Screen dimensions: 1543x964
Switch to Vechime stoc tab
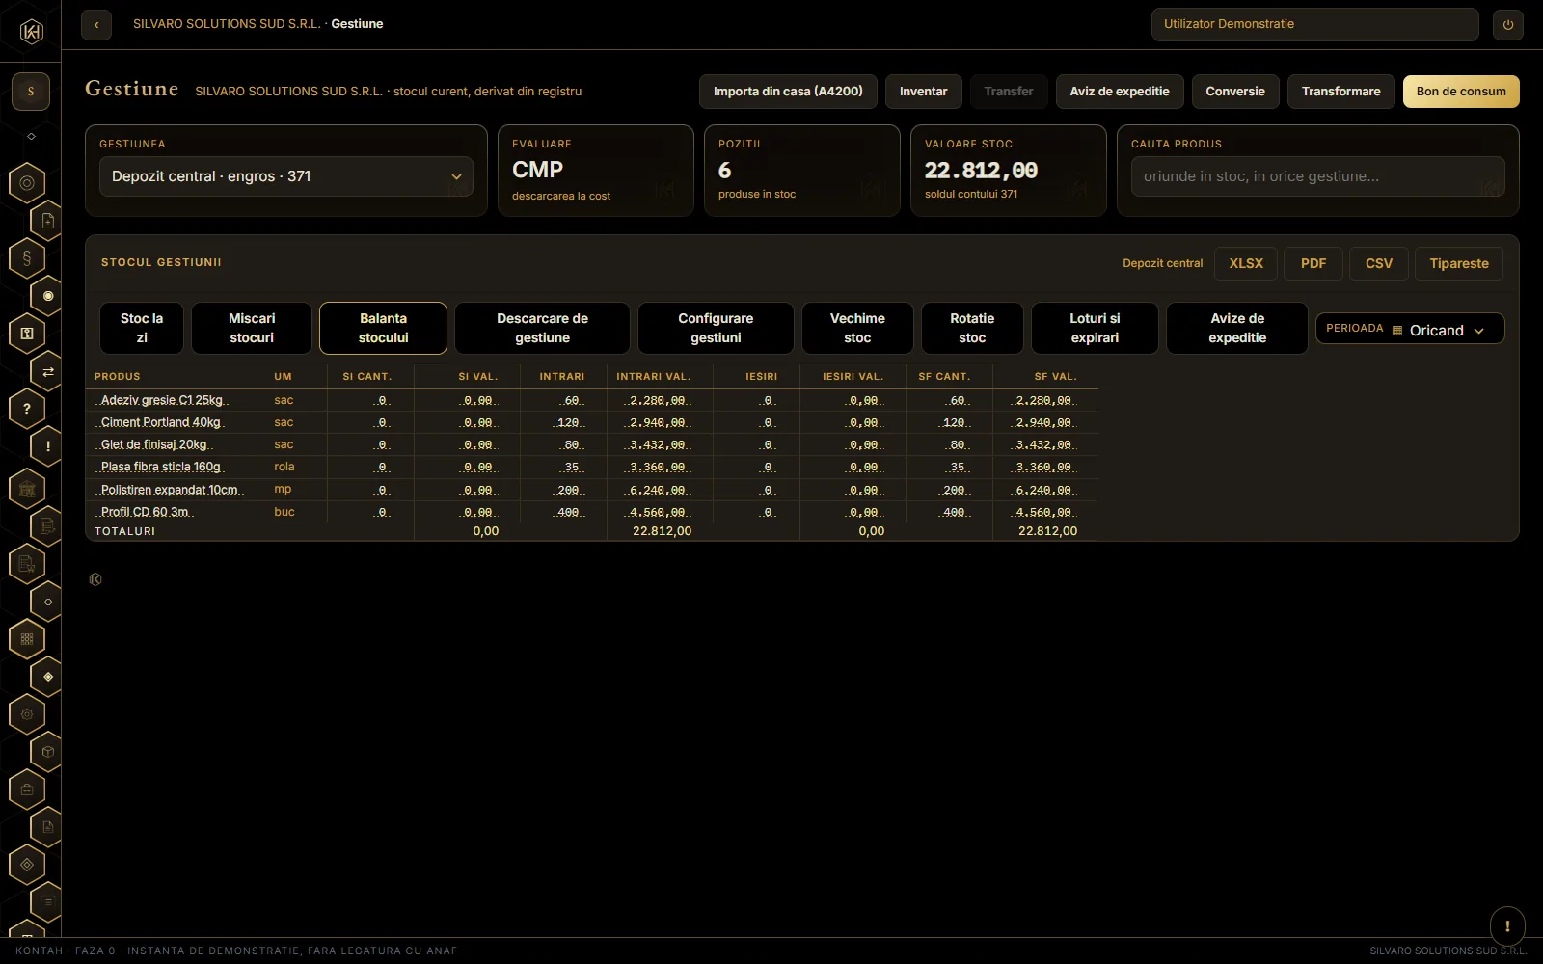pyautogui.click(x=857, y=328)
